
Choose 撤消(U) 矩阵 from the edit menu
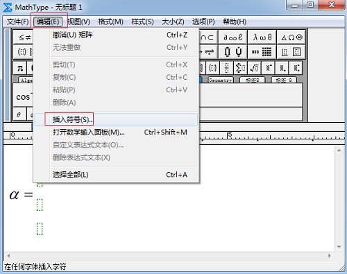click(116, 35)
